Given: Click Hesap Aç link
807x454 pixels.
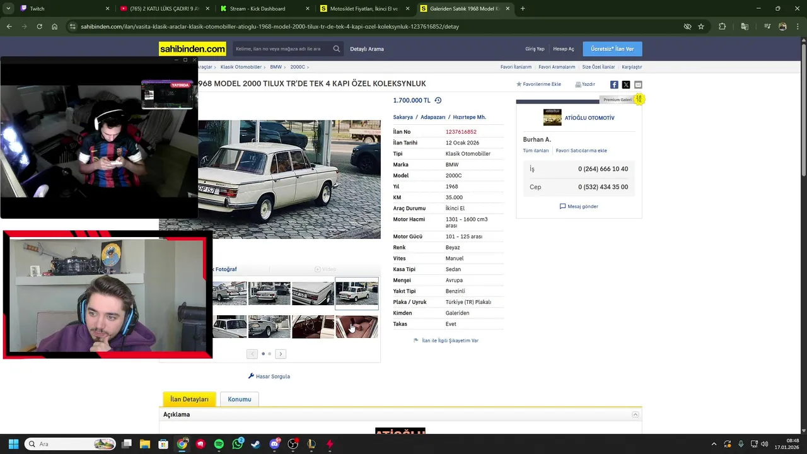Looking at the screenshot, I should pyautogui.click(x=564, y=49).
